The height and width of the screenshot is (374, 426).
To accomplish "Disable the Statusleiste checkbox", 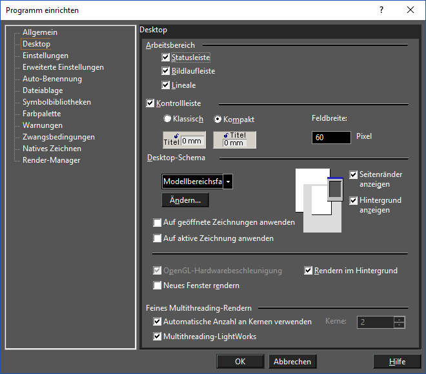I will click(166, 57).
